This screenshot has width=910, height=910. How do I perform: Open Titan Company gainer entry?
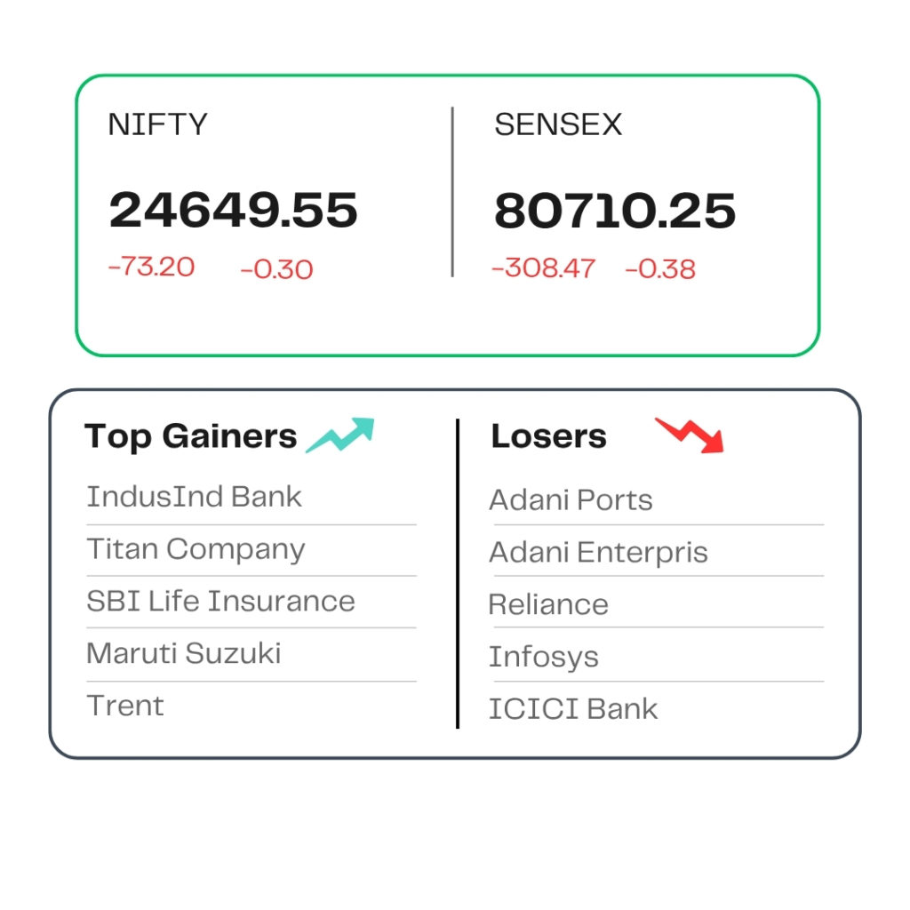(196, 549)
